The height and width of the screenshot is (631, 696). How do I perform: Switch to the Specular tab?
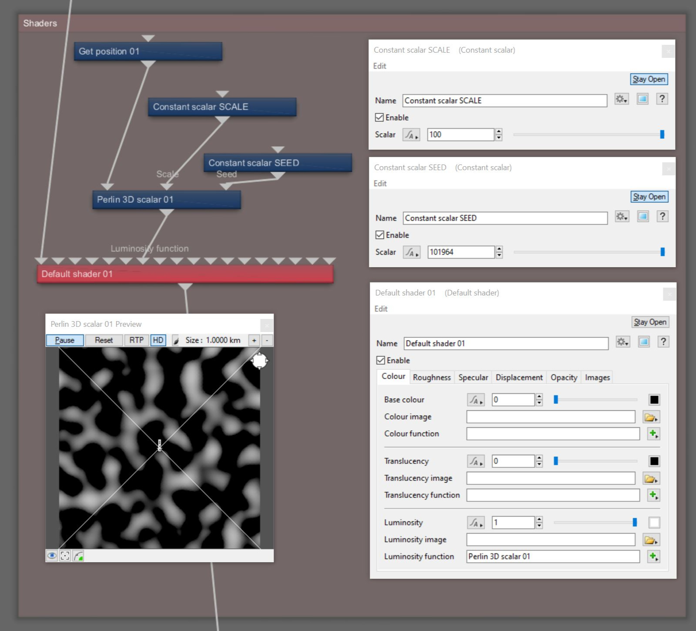(x=473, y=377)
